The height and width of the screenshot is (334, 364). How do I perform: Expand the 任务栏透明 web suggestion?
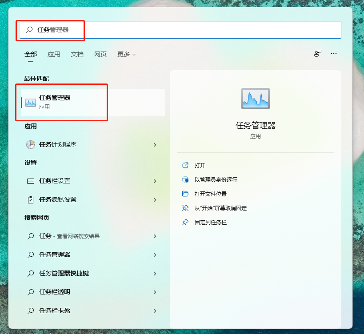pyautogui.click(x=155, y=292)
